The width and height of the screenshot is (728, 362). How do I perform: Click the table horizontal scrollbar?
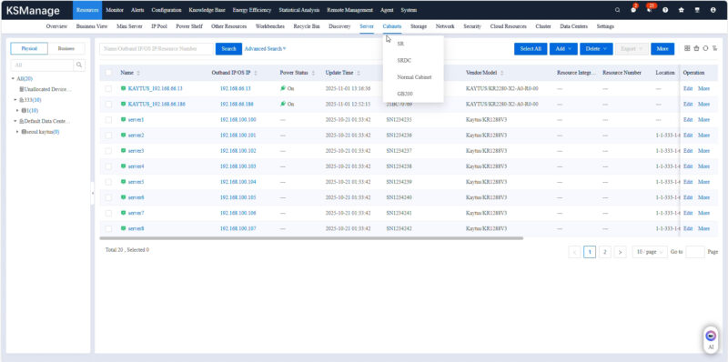[311, 238]
